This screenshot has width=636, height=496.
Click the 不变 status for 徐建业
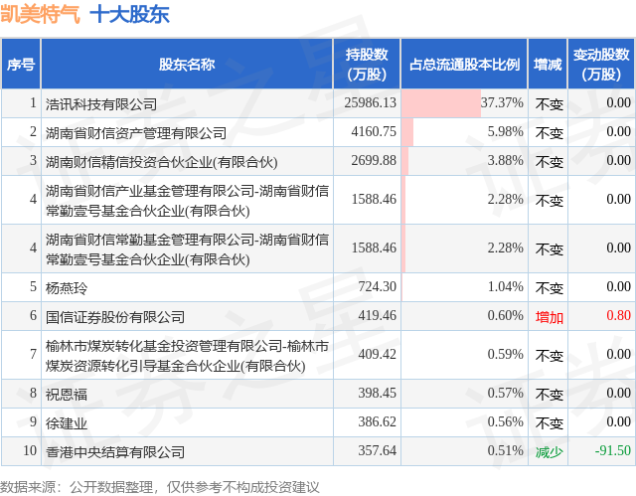(550, 423)
